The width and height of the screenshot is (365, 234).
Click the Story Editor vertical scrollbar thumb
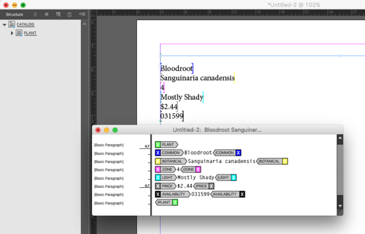340,170
